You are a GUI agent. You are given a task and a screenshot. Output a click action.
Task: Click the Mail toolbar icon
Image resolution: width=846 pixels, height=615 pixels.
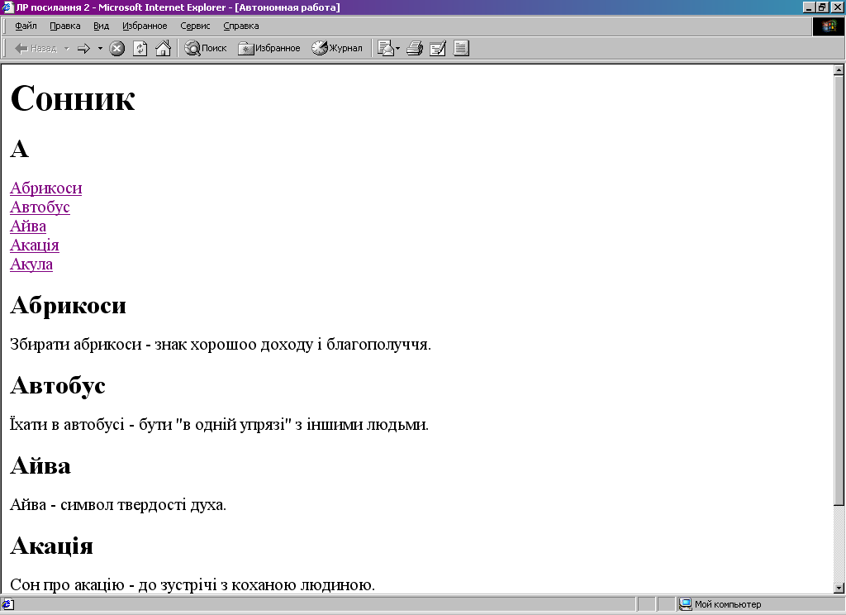click(386, 49)
